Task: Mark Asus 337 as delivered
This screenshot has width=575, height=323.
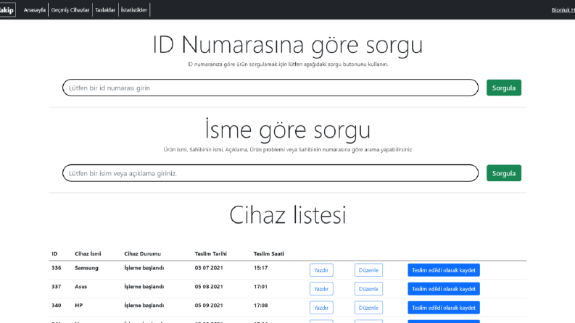Action: (444, 289)
